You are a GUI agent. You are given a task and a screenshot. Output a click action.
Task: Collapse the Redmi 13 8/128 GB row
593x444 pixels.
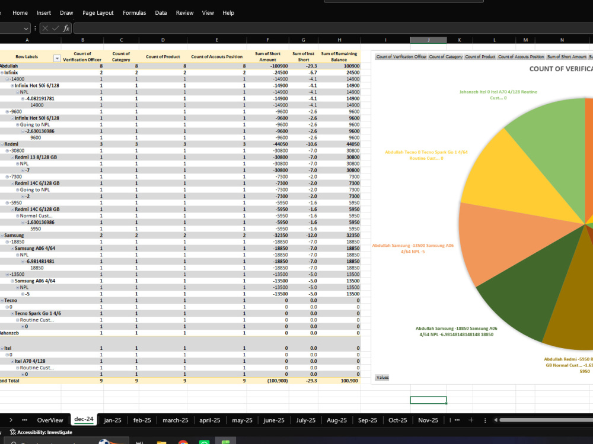12,157
